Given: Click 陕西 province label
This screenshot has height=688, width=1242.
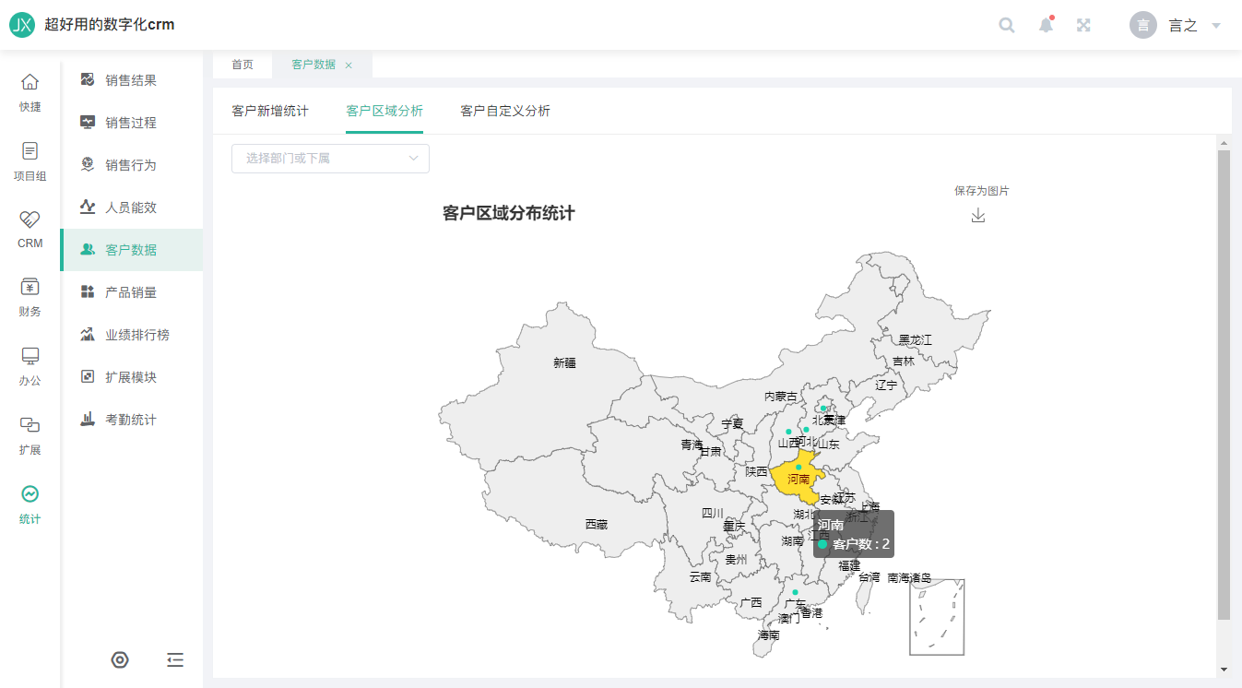Looking at the screenshot, I should (x=757, y=472).
